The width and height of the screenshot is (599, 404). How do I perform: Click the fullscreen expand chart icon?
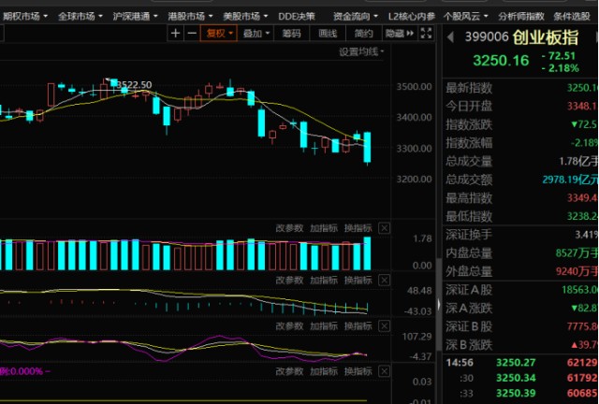tap(427, 34)
